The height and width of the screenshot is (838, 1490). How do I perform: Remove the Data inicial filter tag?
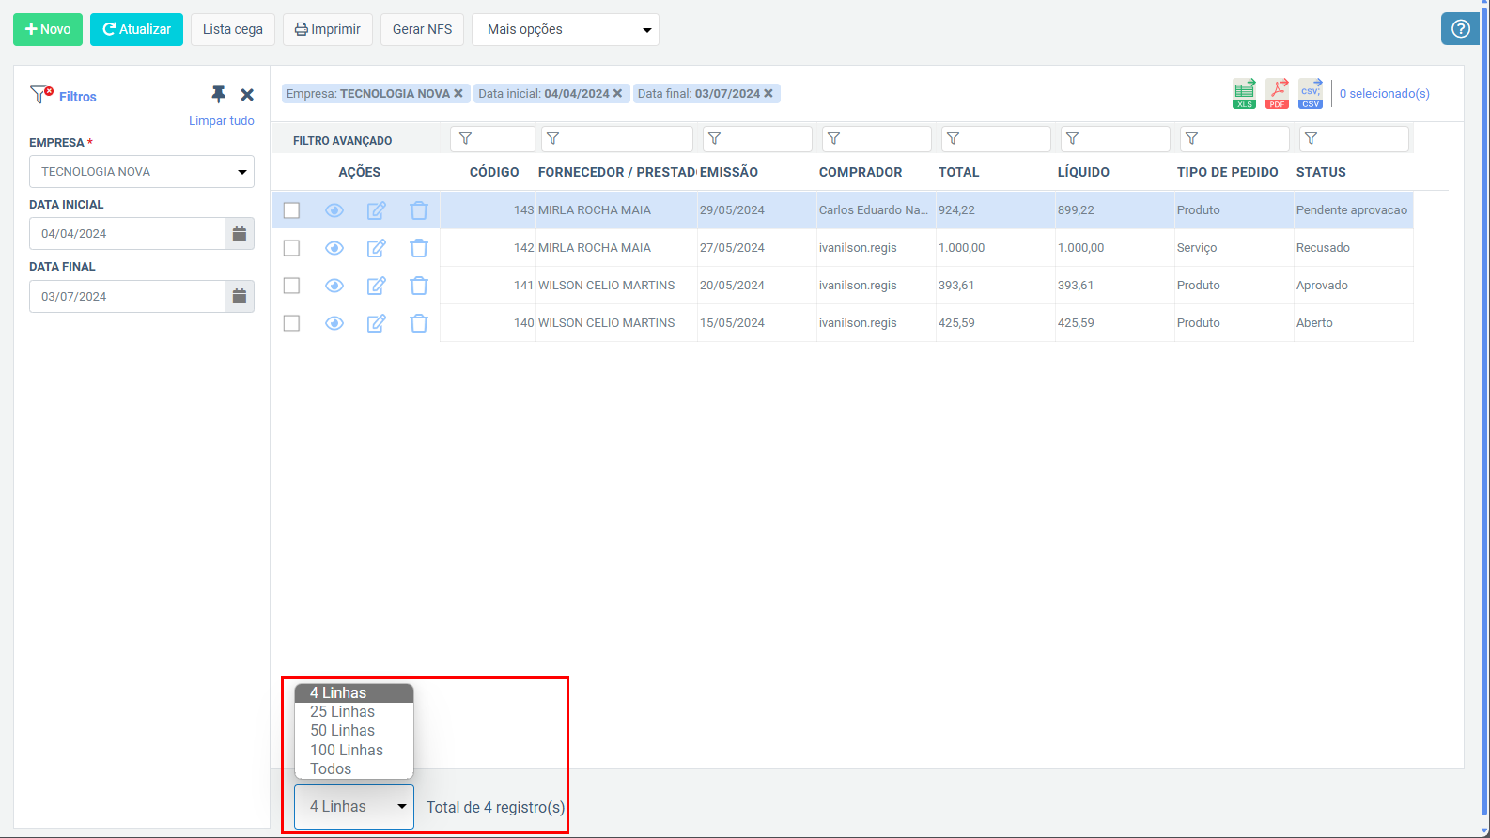pyautogui.click(x=617, y=93)
